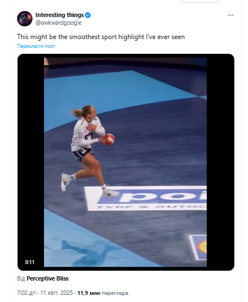This screenshot has height=302, width=248.
Task: Open the Interesting things profile avatar
Action: (25, 19)
